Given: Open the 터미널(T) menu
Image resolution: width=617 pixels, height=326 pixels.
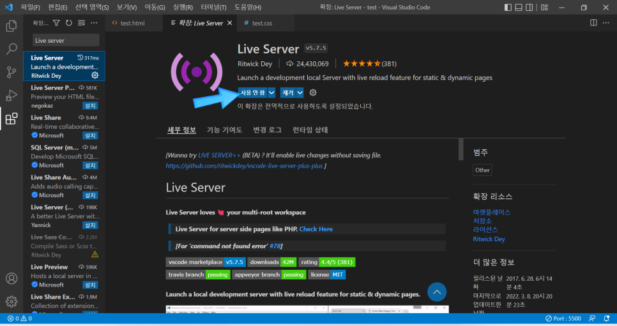Looking at the screenshot, I should pyautogui.click(x=213, y=7).
